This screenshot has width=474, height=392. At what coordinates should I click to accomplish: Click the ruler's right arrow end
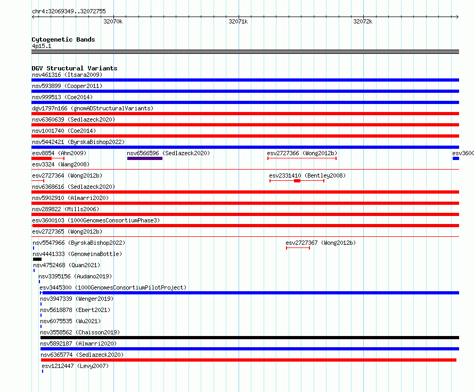coord(457,17)
